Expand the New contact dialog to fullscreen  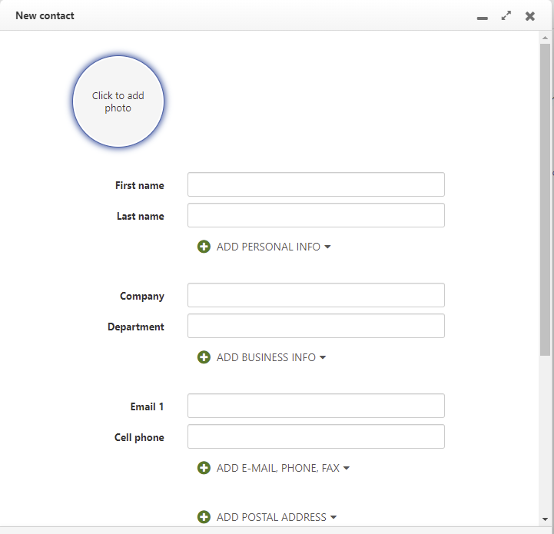click(506, 15)
